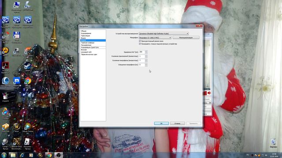The height and width of the screenshot is (158, 282).
Task: Click the Отмена cancel button
Action: coord(177,123)
